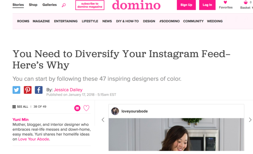Share article on Twitter
This screenshot has height=154, width=253.
16,90
